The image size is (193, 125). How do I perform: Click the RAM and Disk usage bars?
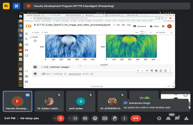tap(144, 32)
